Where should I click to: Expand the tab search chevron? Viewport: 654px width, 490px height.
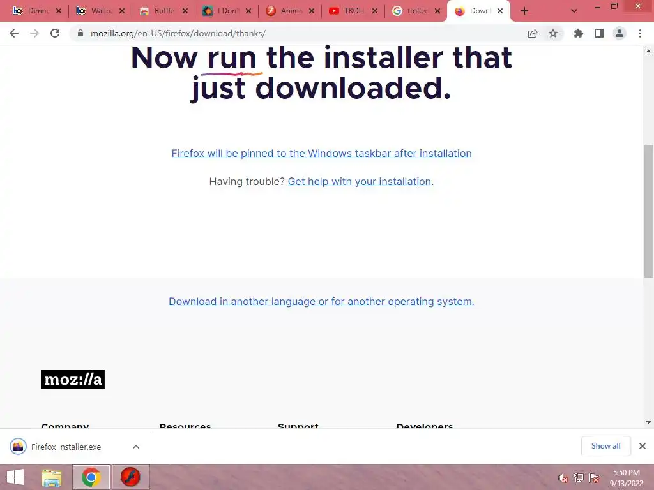[x=574, y=11]
